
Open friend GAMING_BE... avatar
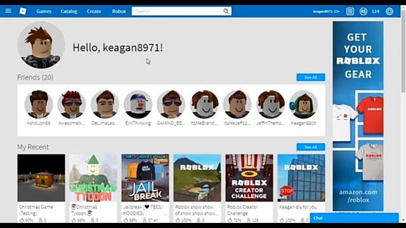pyautogui.click(x=171, y=104)
